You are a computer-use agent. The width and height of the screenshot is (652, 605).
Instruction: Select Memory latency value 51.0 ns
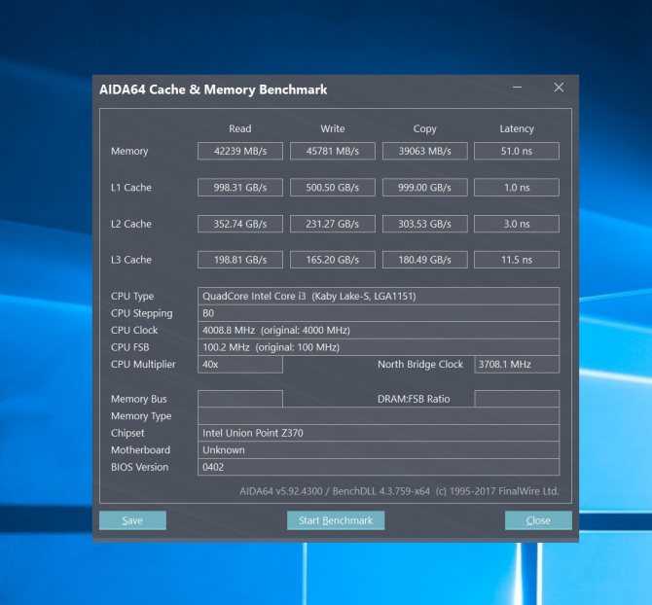[517, 151]
